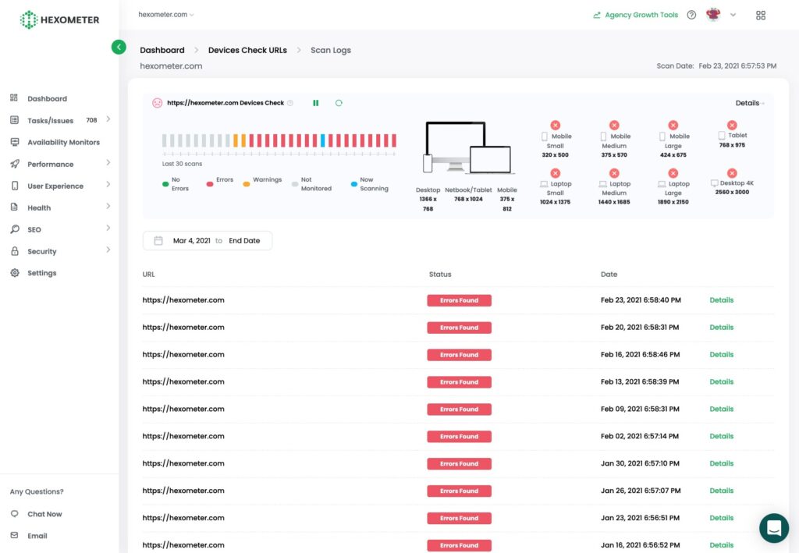This screenshot has width=799, height=553.
Task: Open Availability Monitors from the sidebar
Action: (x=66, y=142)
